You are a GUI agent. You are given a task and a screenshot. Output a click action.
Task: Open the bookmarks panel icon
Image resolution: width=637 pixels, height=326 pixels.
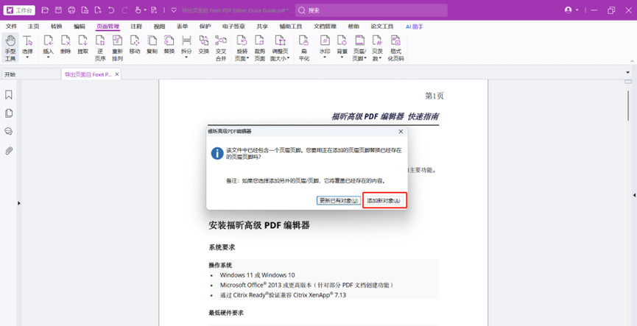click(9, 95)
